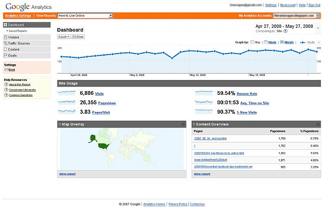Click the Dashboard grid icon
Viewport: 324px width, 209px height.
[x=6, y=25]
